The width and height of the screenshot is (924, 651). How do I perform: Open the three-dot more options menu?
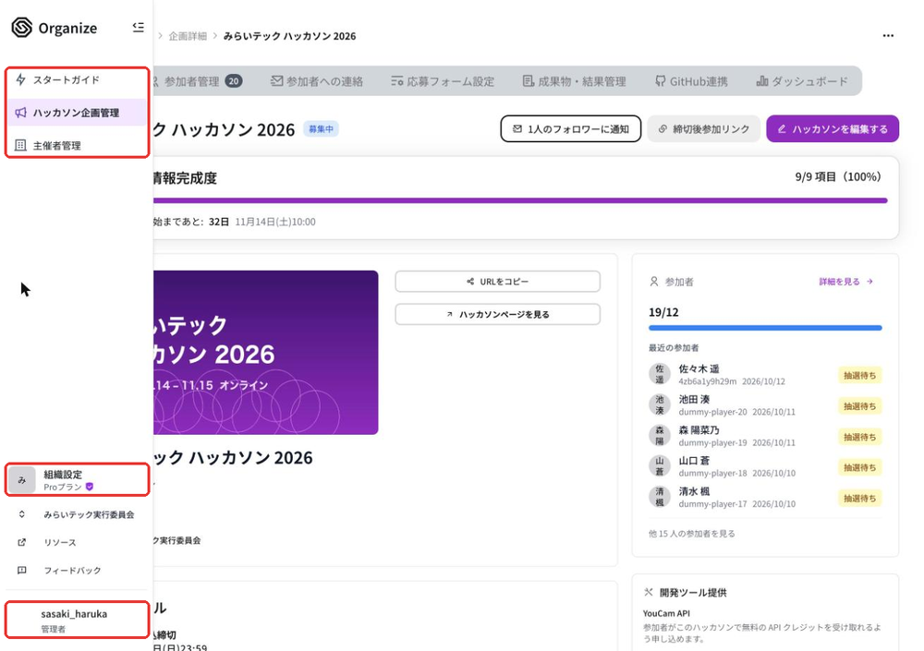pos(888,35)
